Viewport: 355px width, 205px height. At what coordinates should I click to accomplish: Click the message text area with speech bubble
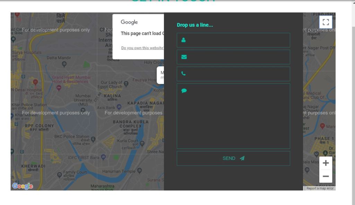233,116
